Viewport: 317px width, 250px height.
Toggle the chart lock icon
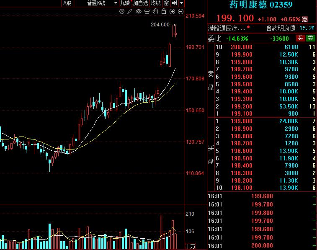click(164, 12)
